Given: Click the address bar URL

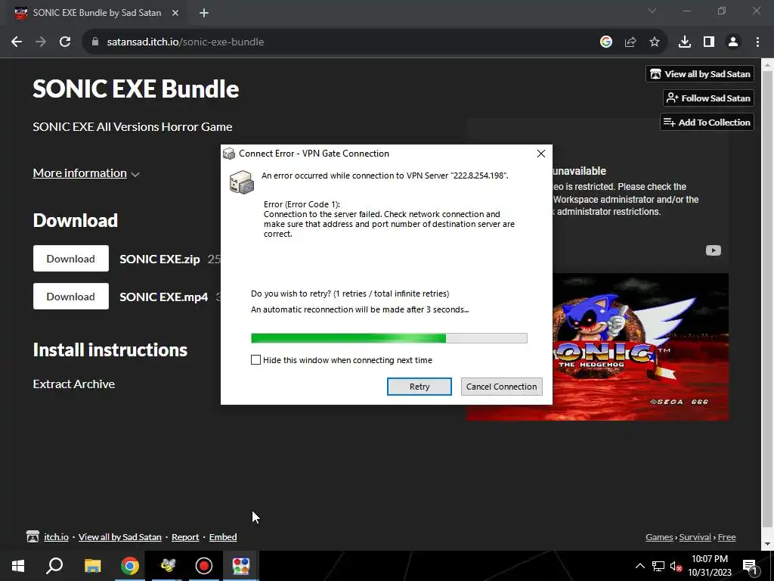Looking at the screenshot, I should click(x=185, y=42).
